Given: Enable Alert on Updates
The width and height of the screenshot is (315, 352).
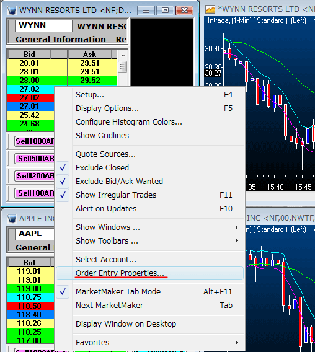Looking at the screenshot, I should (149, 209).
